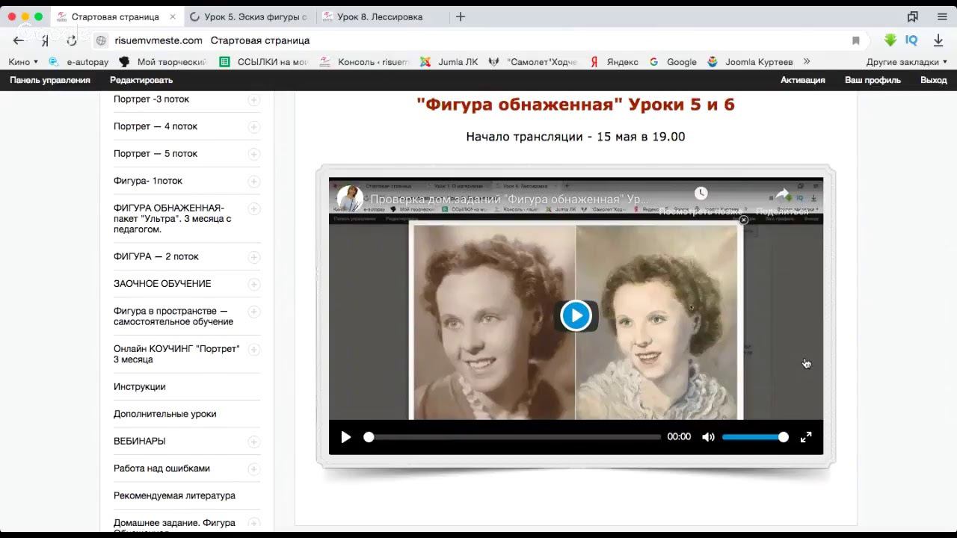
Task: Click the Watch later clock icon on the video
Action: pyautogui.click(x=701, y=194)
